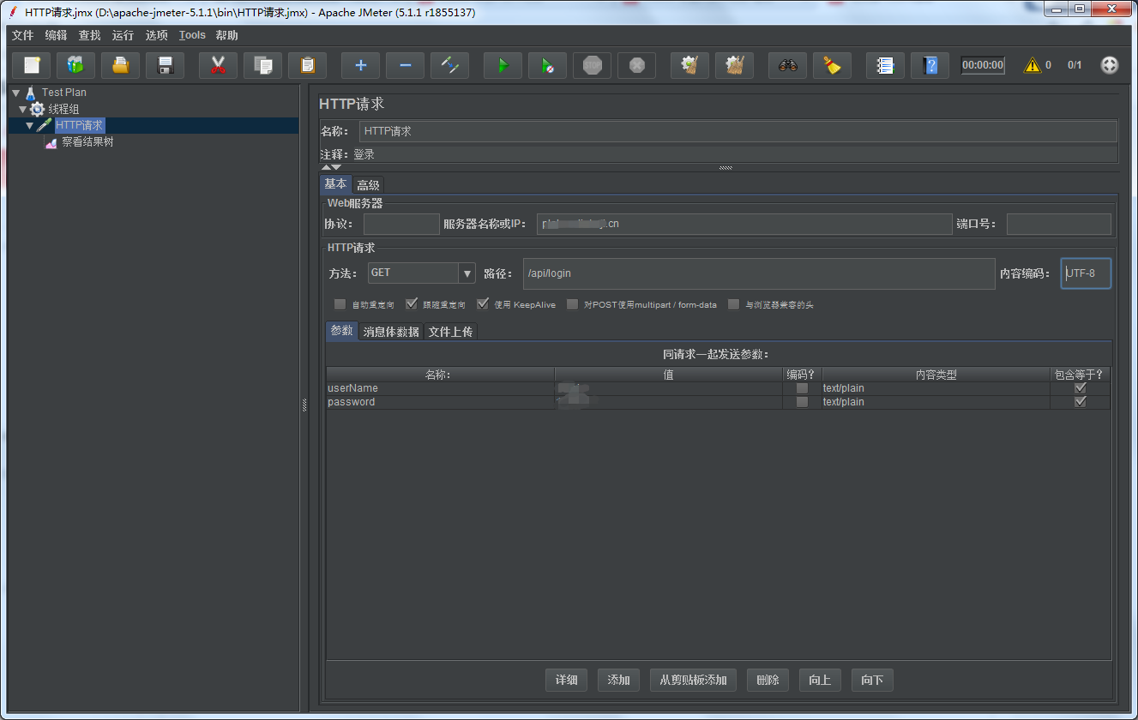Switch to the 高级 tab
The width and height of the screenshot is (1138, 720).
click(x=368, y=185)
